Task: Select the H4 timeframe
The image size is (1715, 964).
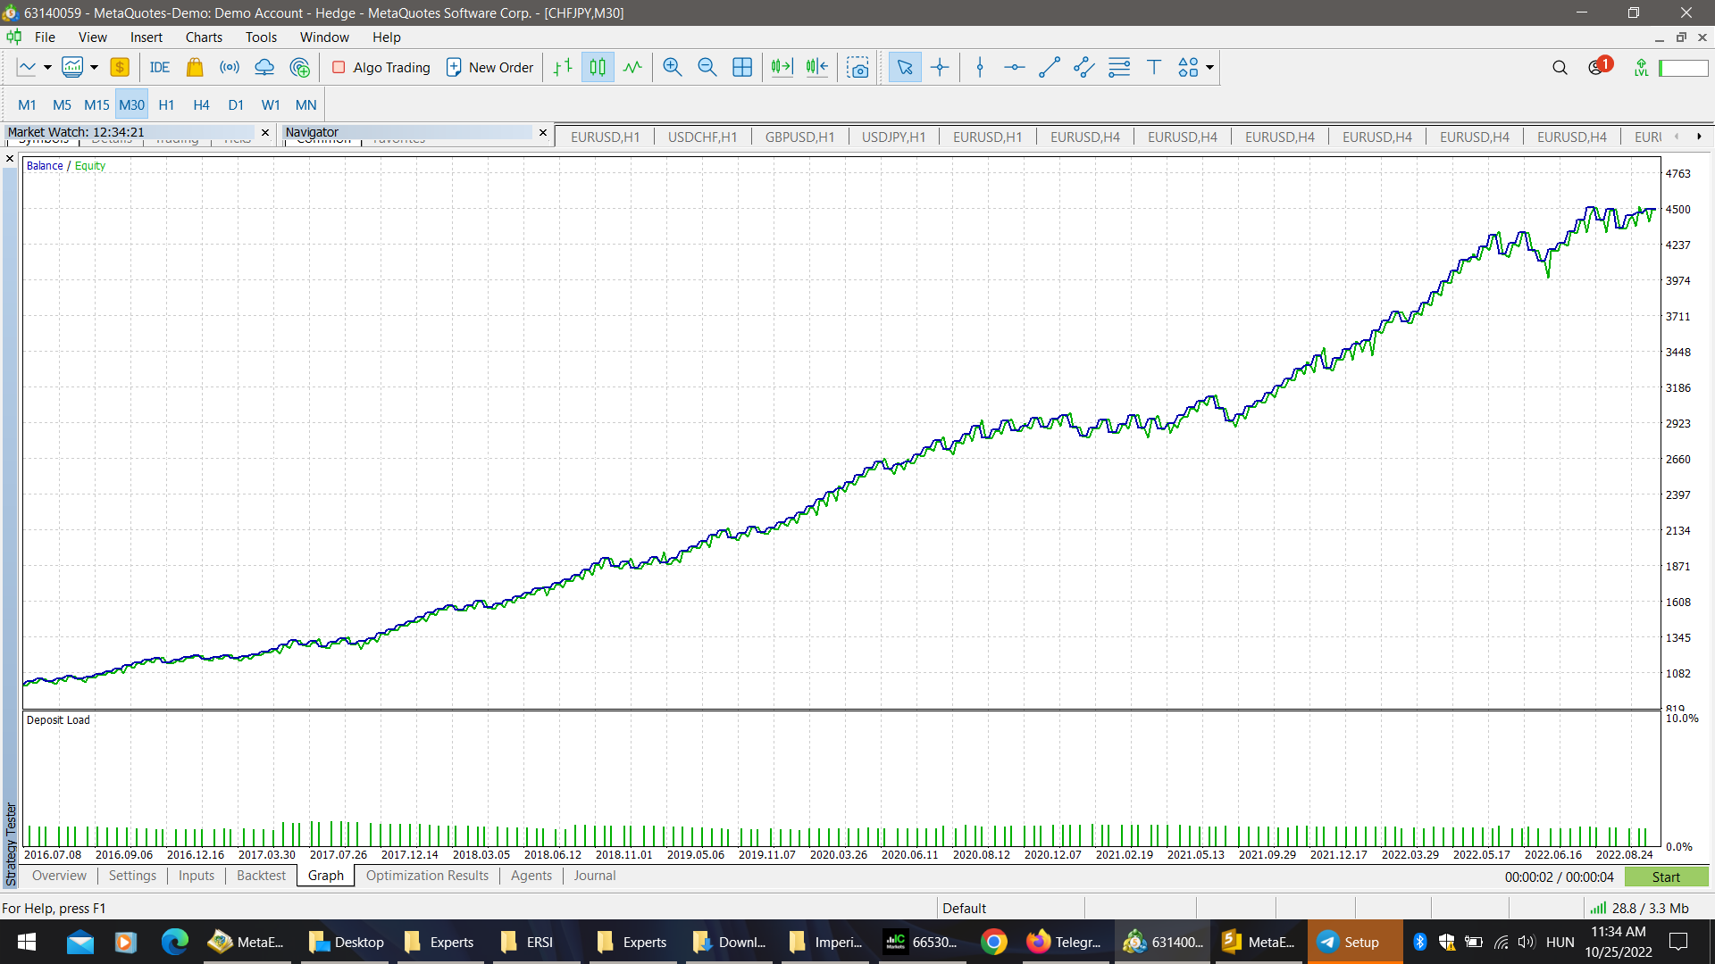Action: (x=201, y=104)
